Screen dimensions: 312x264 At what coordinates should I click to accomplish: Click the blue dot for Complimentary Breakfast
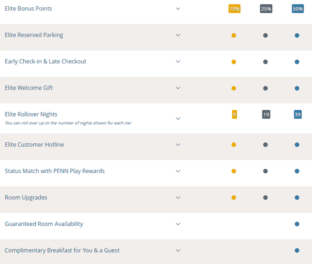point(297,250)
